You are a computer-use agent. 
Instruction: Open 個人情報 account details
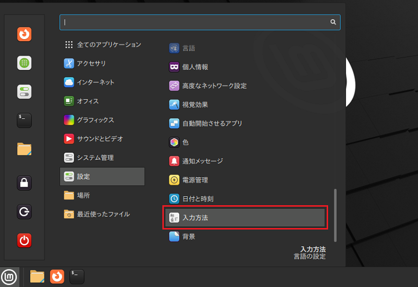[245, 67]
